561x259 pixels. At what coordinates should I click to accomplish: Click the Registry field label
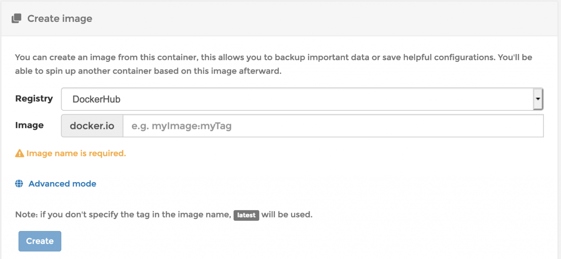point(34,98)
